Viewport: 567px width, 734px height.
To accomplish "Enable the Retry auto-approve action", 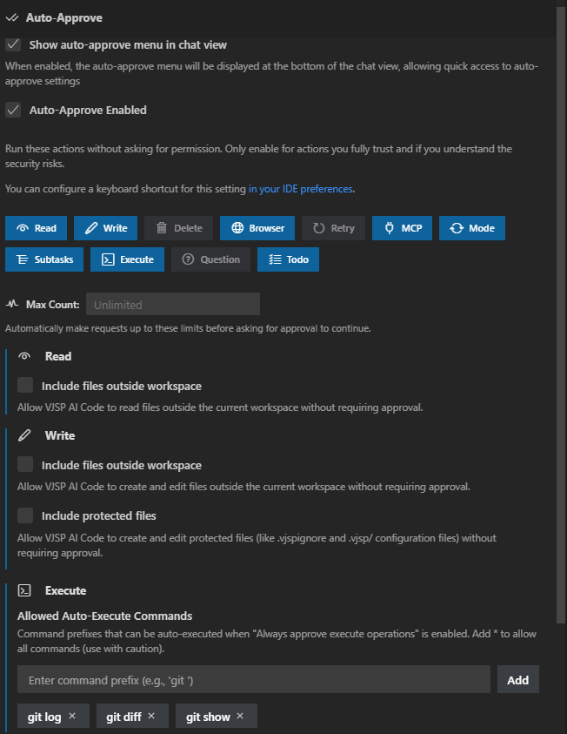I will coord(333,228).
